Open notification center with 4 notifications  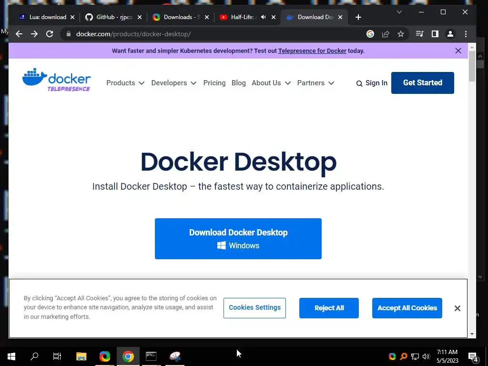473,357
